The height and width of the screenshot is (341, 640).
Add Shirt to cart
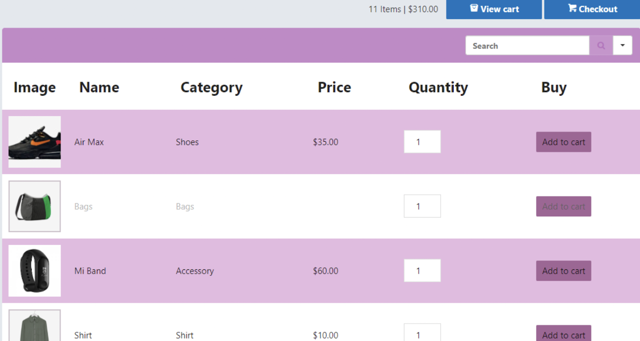click(x=563, y=334)
